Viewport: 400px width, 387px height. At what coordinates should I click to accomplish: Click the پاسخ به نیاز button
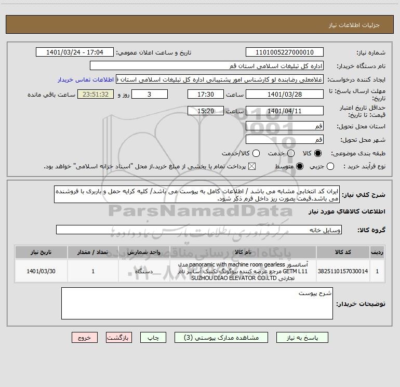coord(302,338)
